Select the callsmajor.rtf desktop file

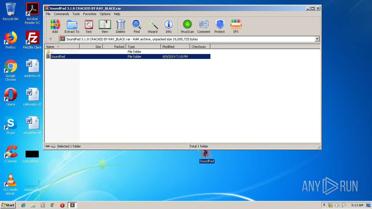click(x=32, y=97)
